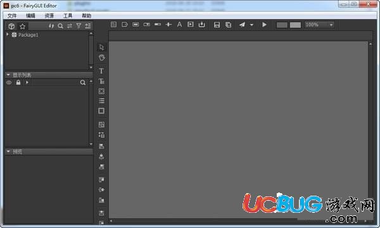The width and height of the screenshot is (380, 228).
Task: Choose the Hand pan tool
Action: click(x=101, y=58)
